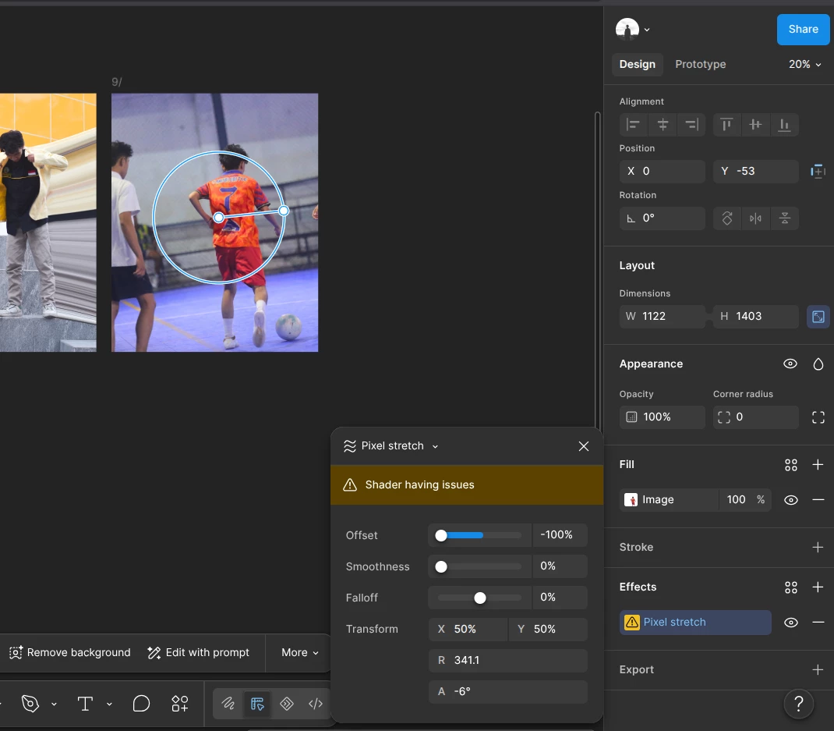This screenshot has width=834, height=731.
Task: Open blend mode droplet icon
Action: [818, 364]
